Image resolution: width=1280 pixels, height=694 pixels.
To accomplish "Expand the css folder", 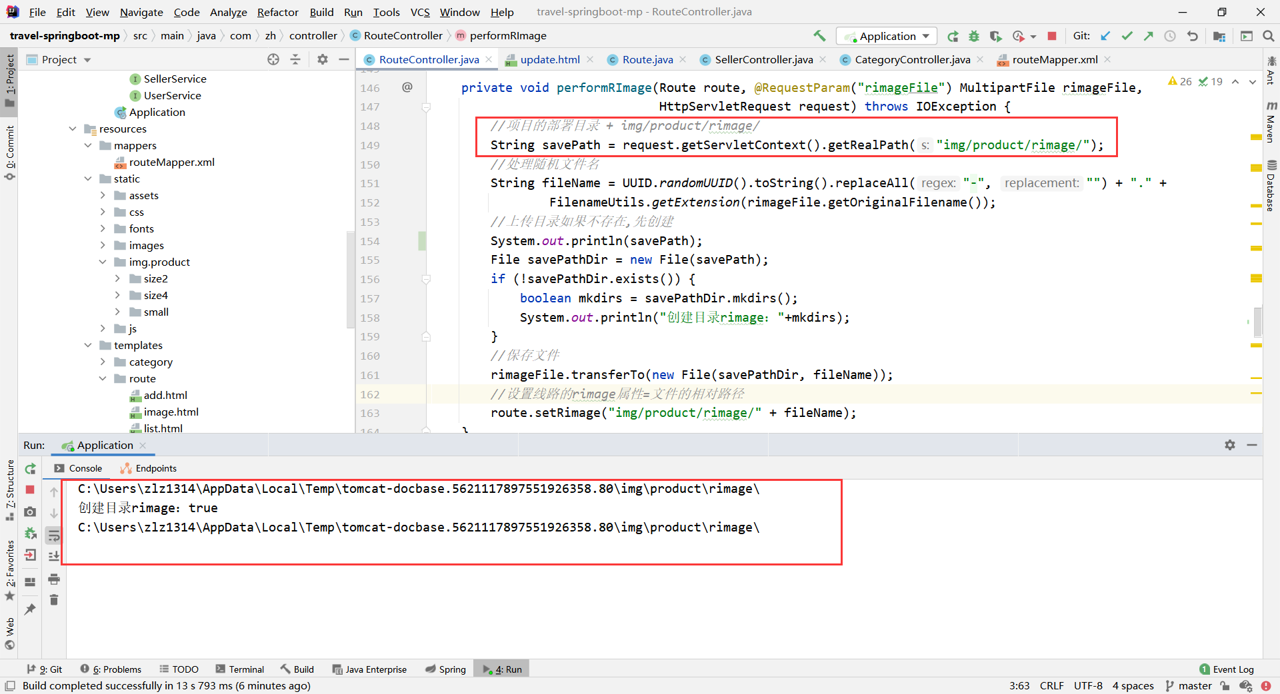I will click(x=103, y=212).
